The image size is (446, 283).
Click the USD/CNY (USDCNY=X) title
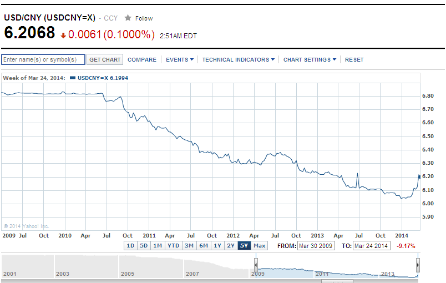(50, 18)
